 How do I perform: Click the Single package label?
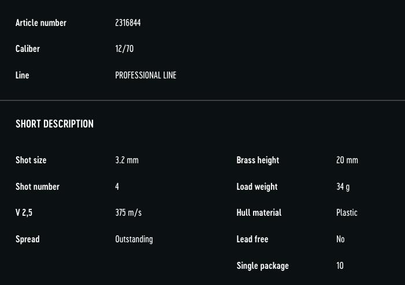click(x=263, y=265)
